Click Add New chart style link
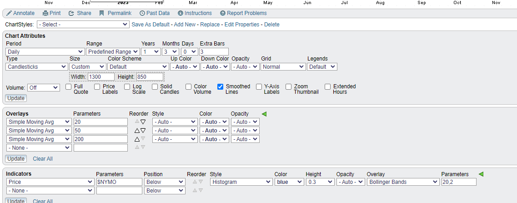 pos(185,25)
